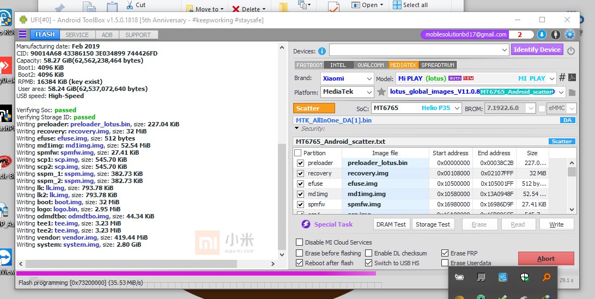This screenshot has height=299, width=595.
Task: Click the monitor tray icon
Action: point(481,277)
